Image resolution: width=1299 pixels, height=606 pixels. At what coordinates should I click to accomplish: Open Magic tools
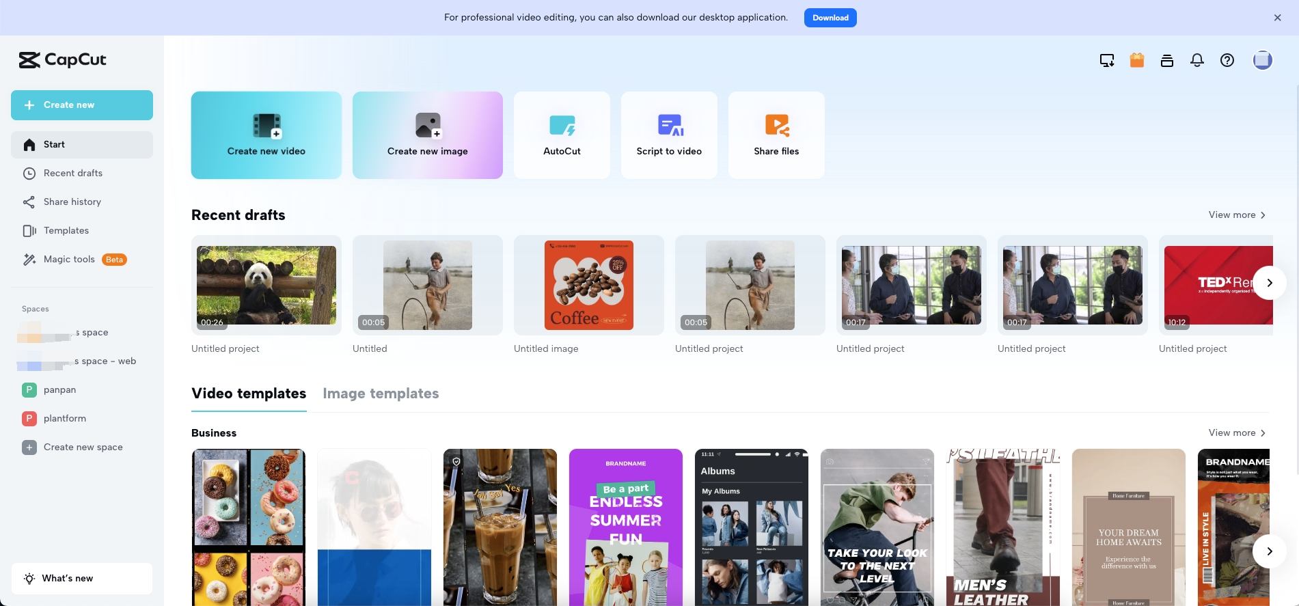pos(82,260)
